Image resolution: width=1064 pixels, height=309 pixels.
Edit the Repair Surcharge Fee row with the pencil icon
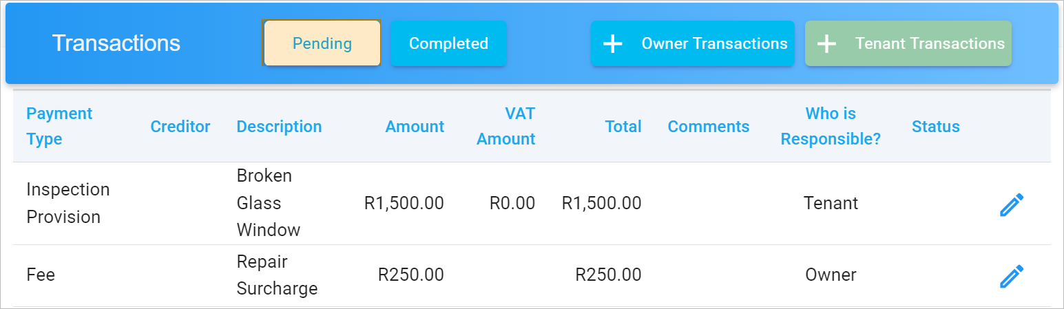pos(1012,276)
